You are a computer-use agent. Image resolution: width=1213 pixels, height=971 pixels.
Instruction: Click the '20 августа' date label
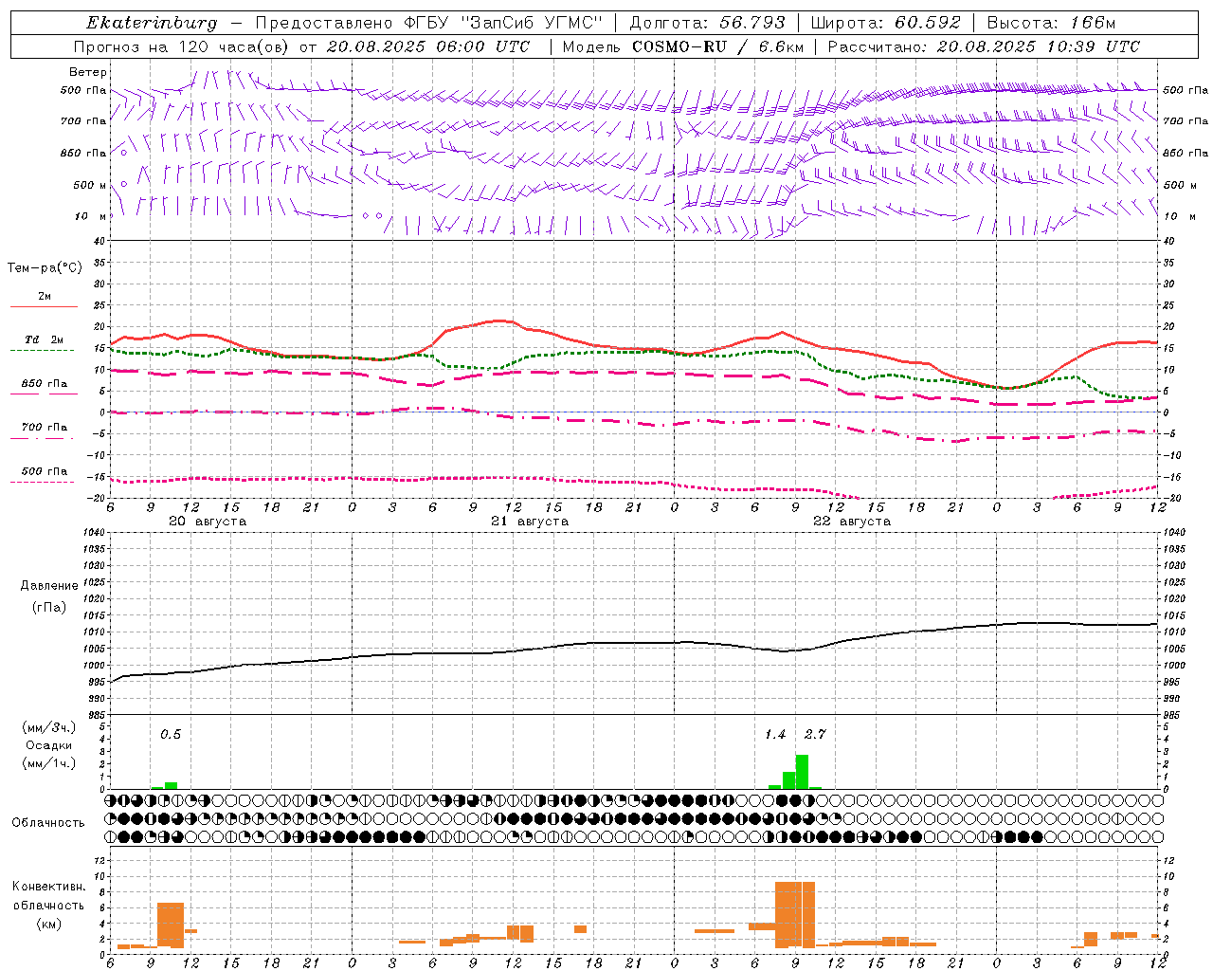click(x=208, y=522)
